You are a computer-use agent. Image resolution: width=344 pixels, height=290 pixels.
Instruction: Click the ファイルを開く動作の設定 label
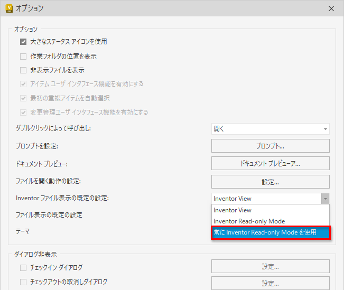pyautogui.click(x=48, y=181)
